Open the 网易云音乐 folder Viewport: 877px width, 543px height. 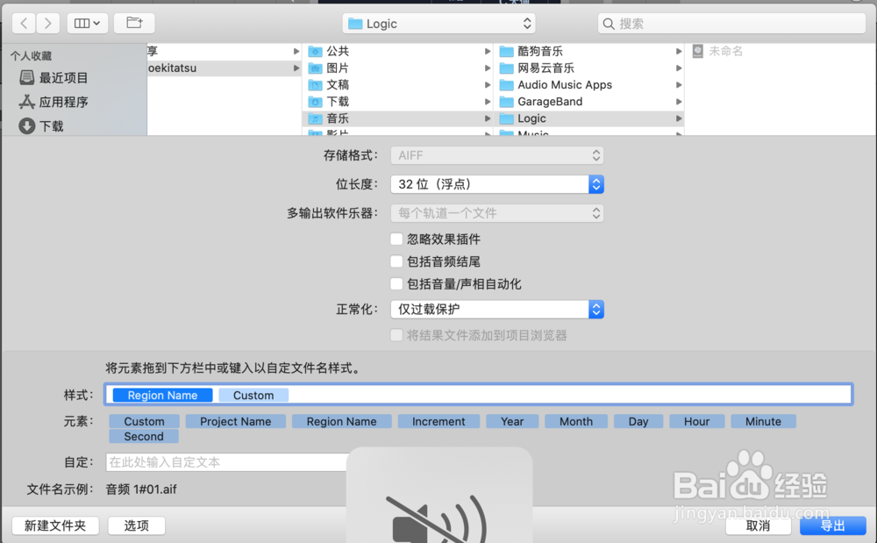(x=589, y=68)
